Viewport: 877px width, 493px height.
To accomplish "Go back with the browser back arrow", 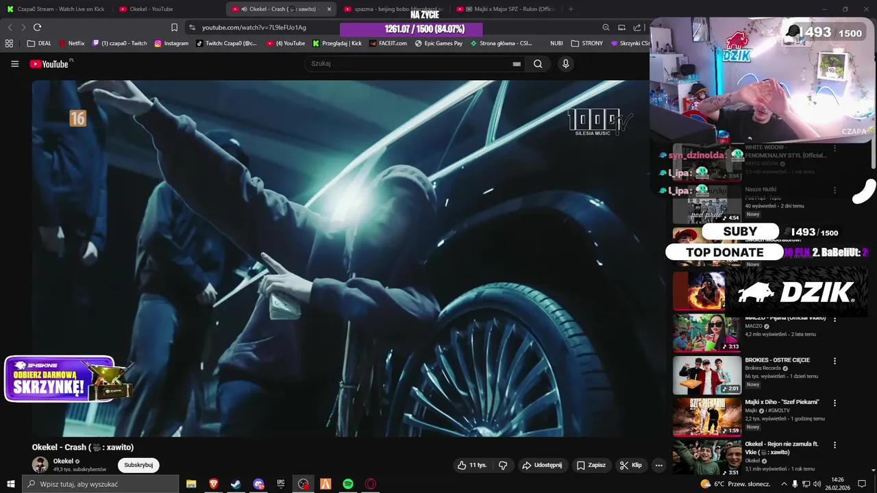I will click(x=10, y=27).
